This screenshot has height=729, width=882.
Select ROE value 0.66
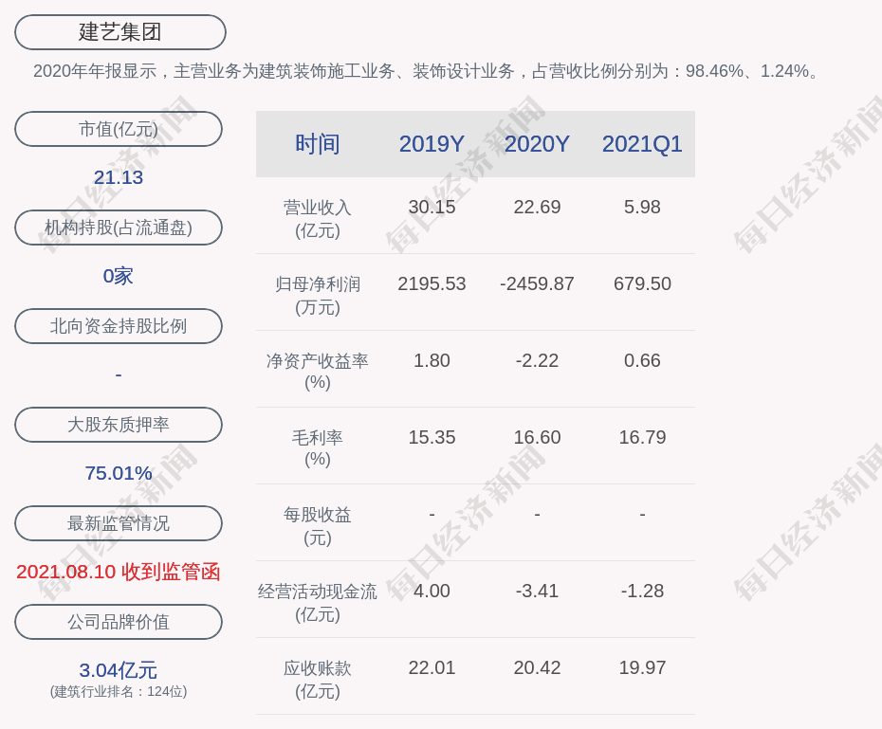[642, 360]
